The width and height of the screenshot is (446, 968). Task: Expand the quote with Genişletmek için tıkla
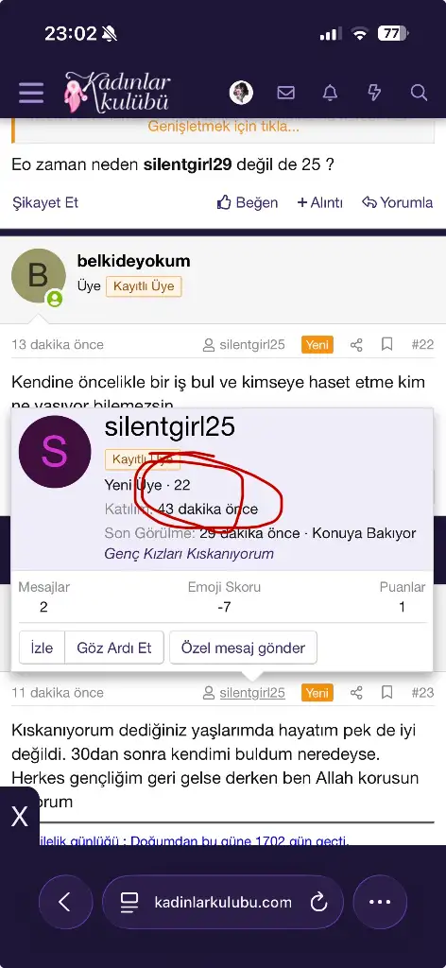[223, 128]
